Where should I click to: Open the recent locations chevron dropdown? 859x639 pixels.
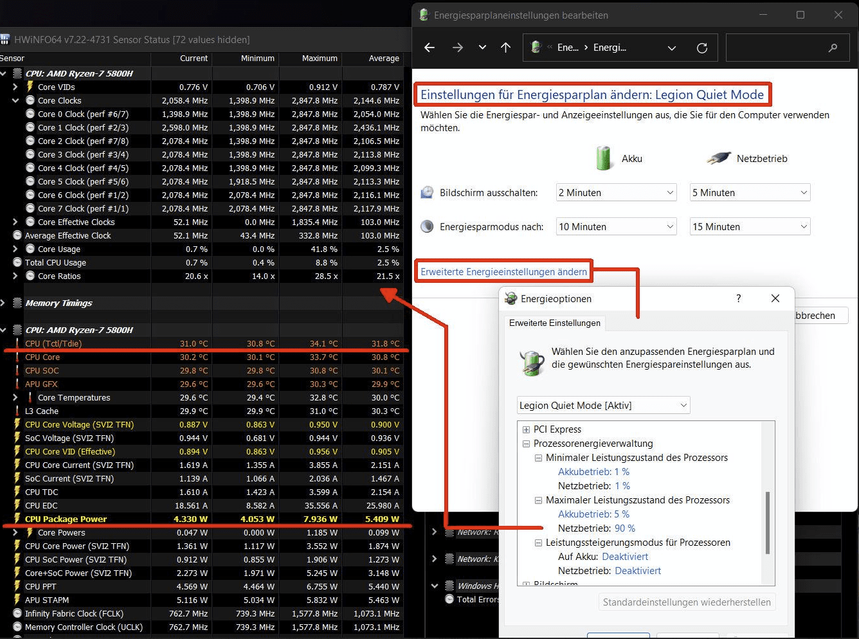482,48
